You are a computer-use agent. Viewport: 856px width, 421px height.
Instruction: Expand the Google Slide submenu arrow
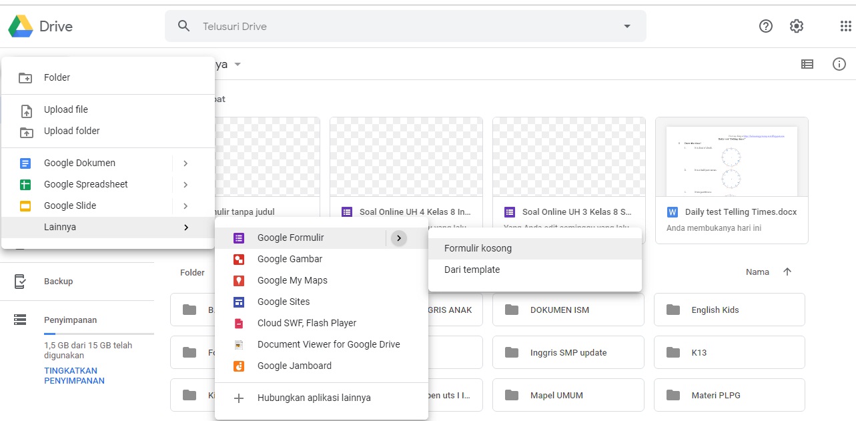(185, 205)
